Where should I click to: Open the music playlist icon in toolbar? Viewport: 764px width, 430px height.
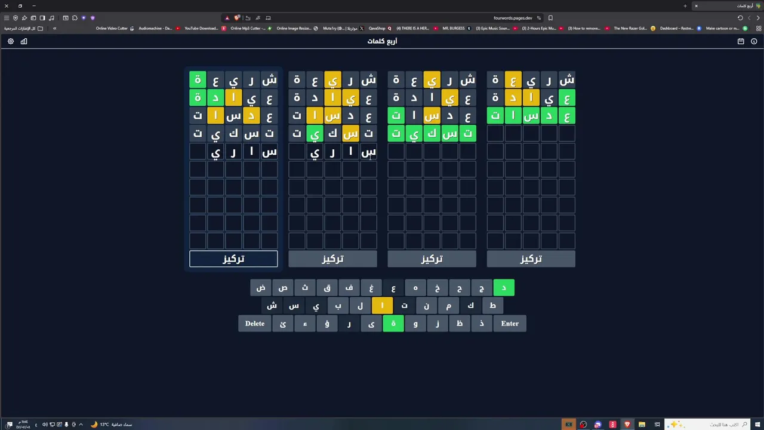51,18
